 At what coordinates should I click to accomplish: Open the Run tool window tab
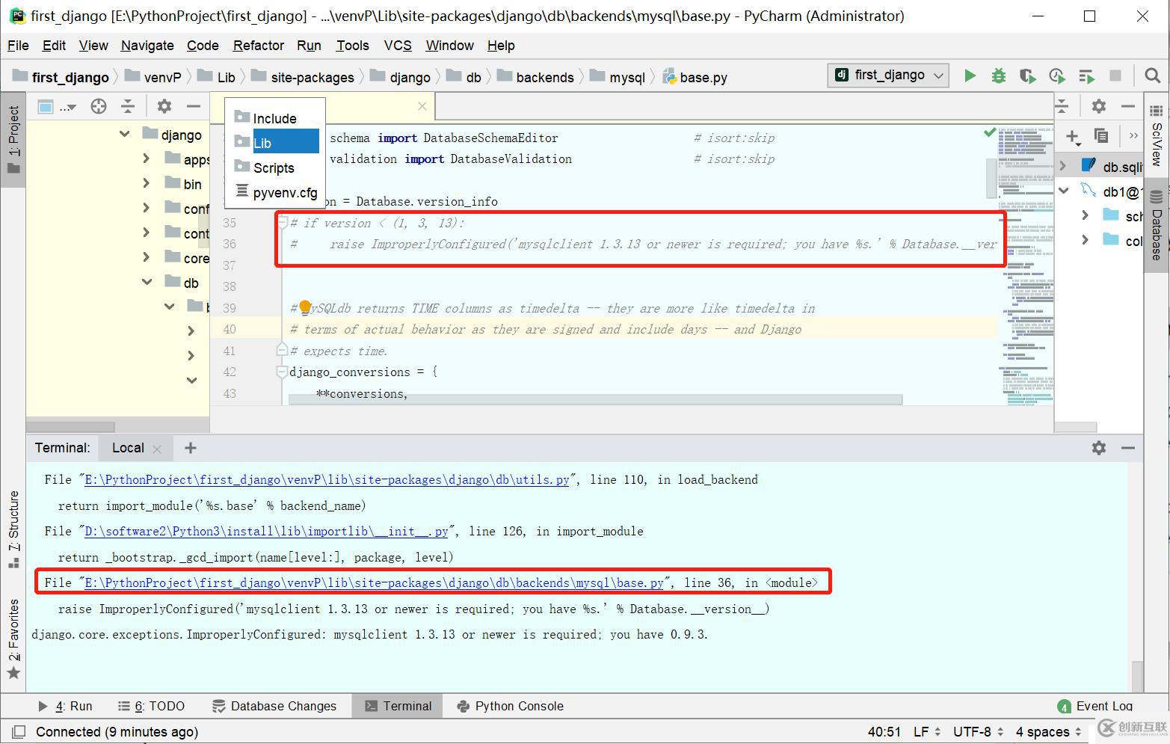click(x=65, y=706)
